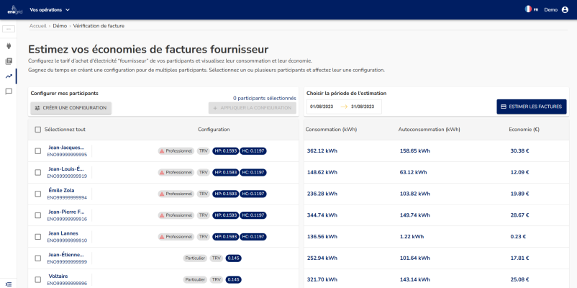Viewport: 577px width, 288px height.
Task: Click the French flag language icon
Action: (529, 9)
